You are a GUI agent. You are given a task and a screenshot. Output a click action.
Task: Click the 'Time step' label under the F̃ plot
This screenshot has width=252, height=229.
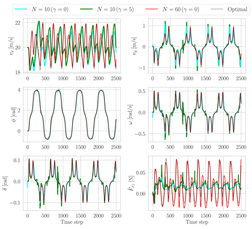pyautogui.click(x=197, y=222)
